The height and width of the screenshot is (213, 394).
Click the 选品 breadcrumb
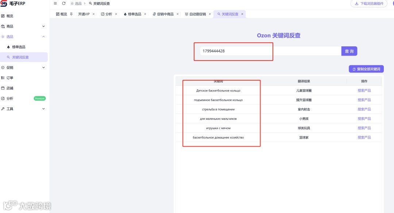(x=76, y=4)
